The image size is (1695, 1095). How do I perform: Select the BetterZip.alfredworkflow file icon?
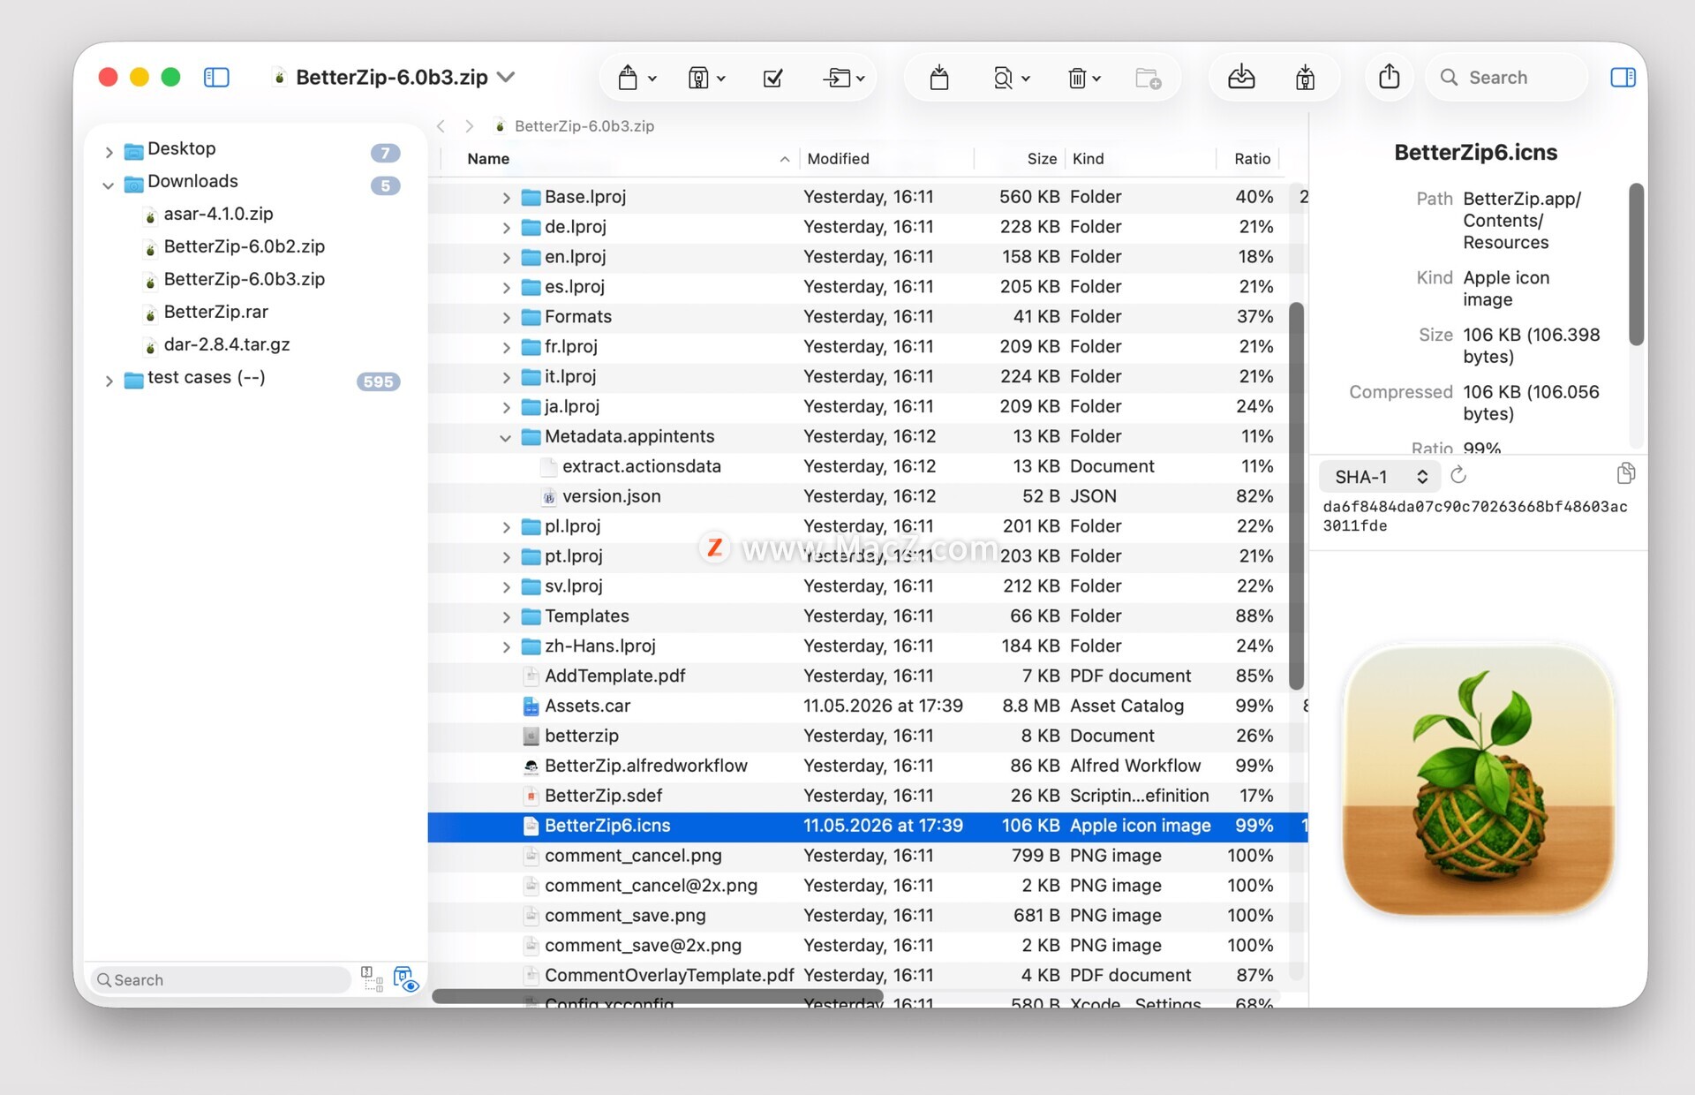point(531,766)
